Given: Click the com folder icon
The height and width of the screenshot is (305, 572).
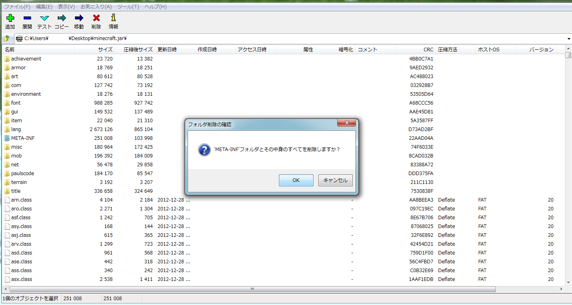Looking at the screenshot, I should pyautogui.click(x=7, y=85).
